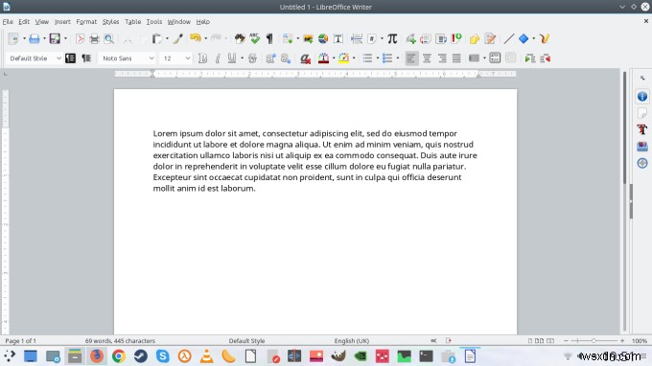Clear direct formatting icon
Screen dimensions: 652x366
pos(305,58)
